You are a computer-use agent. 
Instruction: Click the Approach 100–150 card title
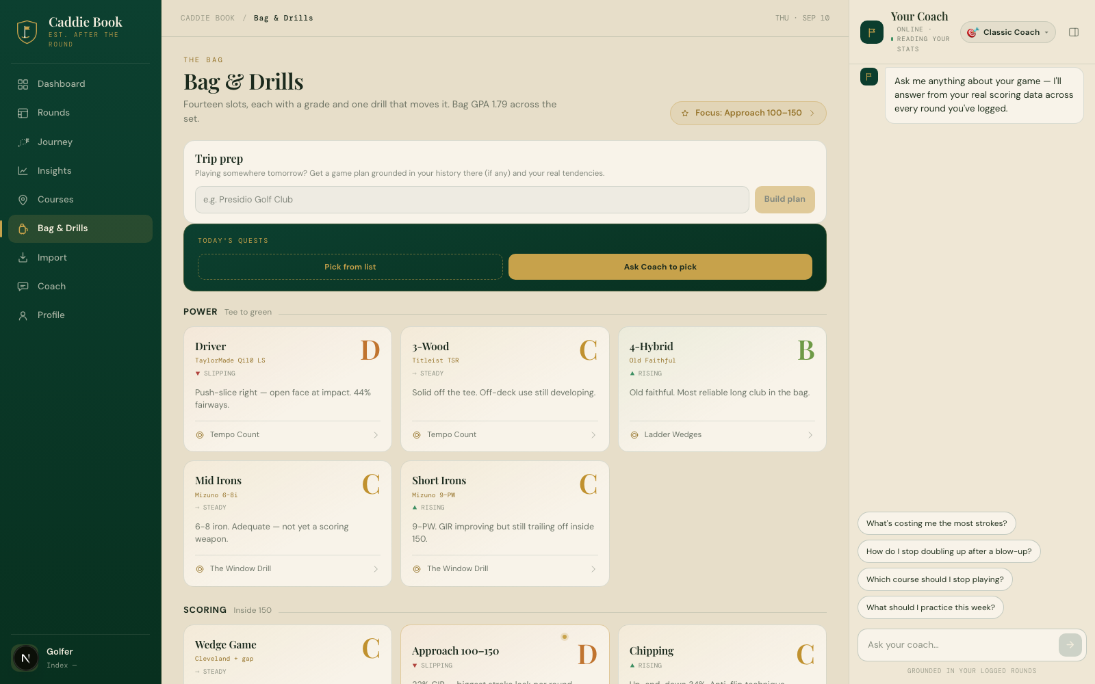455,651
